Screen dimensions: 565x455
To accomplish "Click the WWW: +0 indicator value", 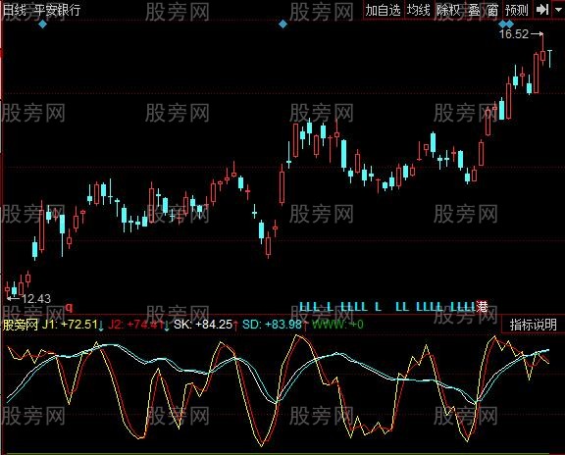I will pos(337,325).
